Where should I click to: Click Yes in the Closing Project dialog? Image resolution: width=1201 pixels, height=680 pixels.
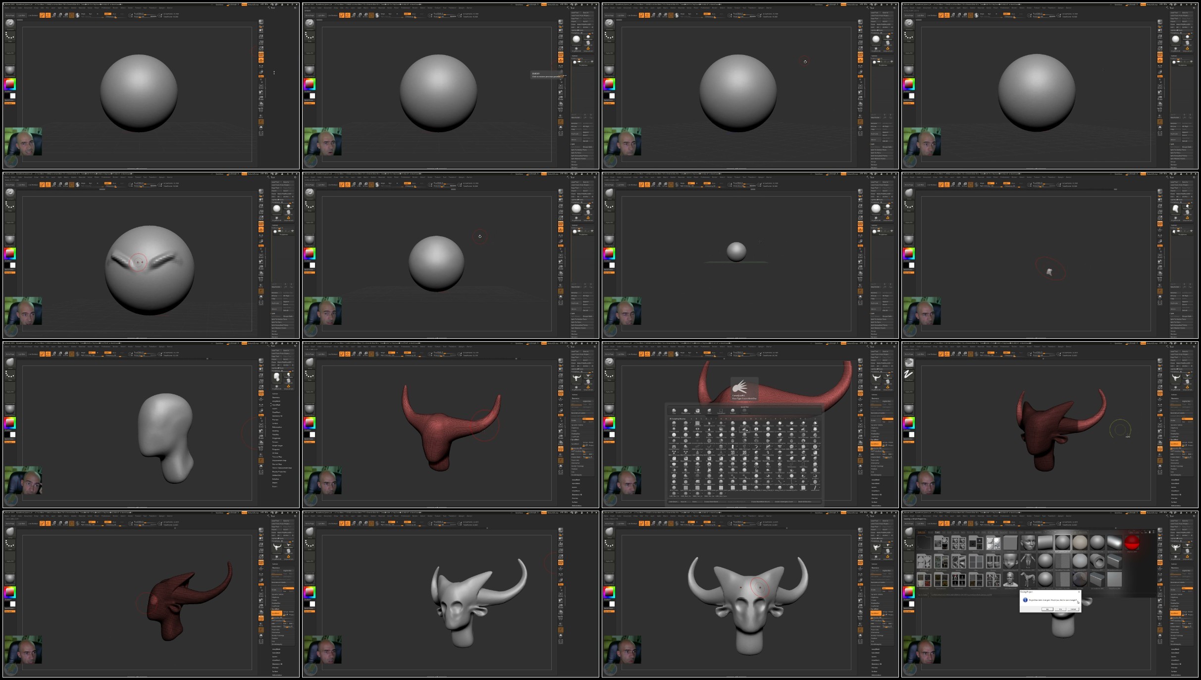coord(1047,609)
